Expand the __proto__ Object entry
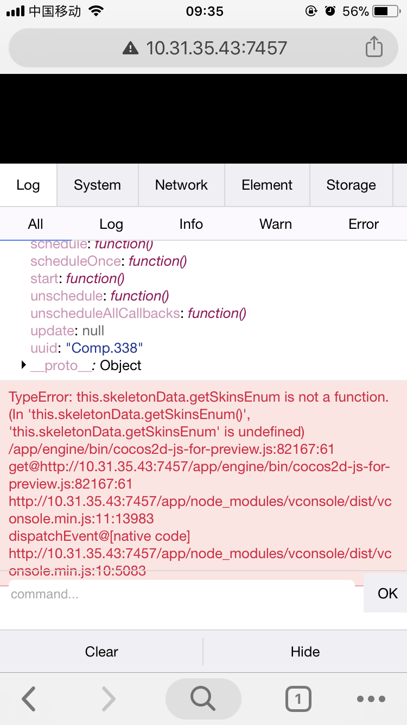This screenshot has width=407, height=725. pyautogui.click(x=24, y=365)
